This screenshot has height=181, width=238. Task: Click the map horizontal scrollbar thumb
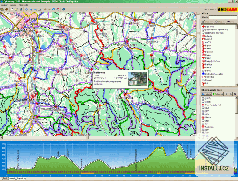click(x=87, y=138)
